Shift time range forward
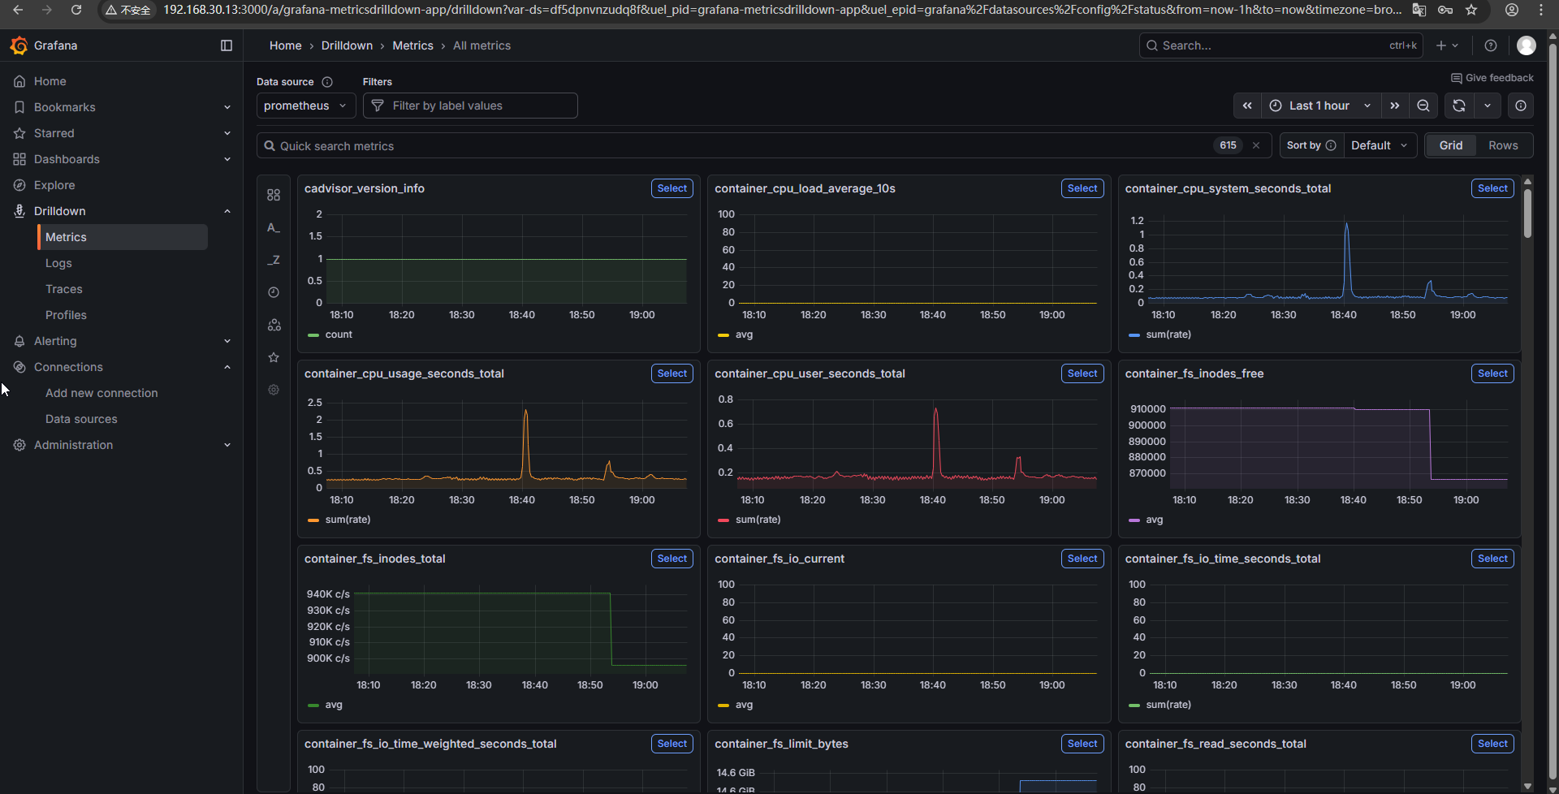 pyautogui.click(x=1394, y=106)
